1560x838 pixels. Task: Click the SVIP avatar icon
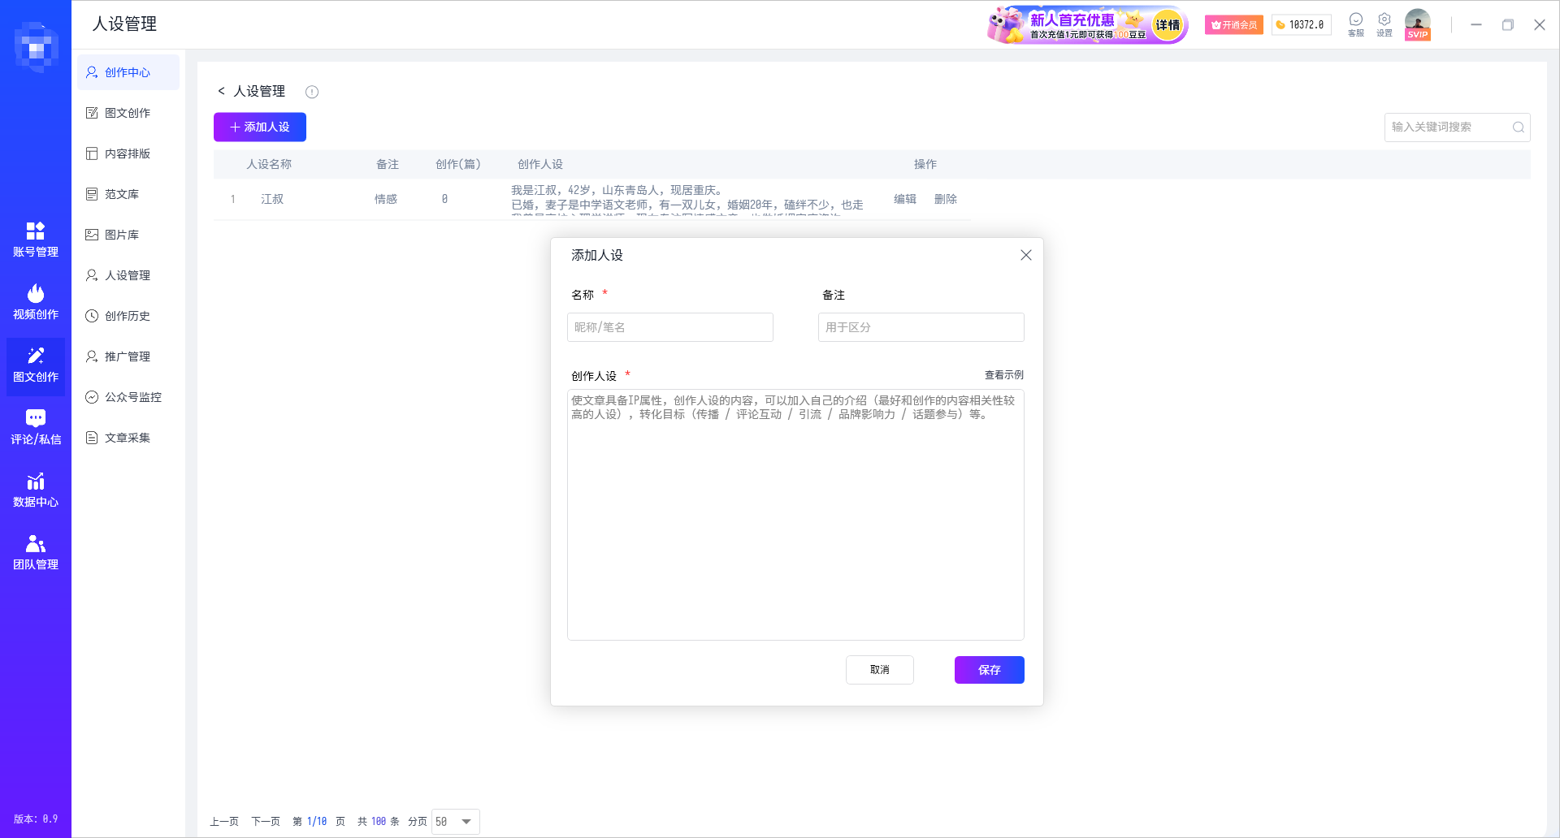1417,24
